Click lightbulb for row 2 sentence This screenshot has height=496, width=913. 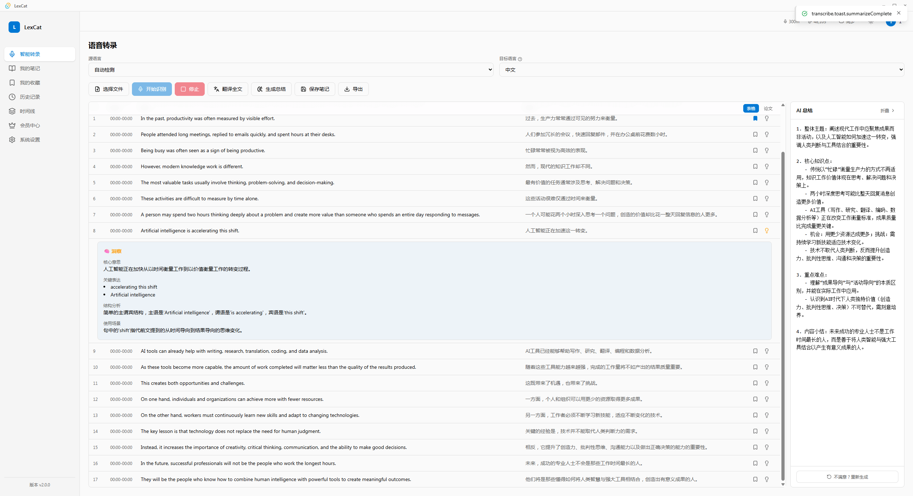766,134
